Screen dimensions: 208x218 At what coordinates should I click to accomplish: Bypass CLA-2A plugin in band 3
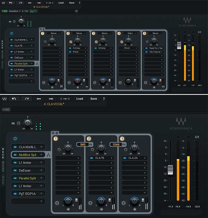125,158
